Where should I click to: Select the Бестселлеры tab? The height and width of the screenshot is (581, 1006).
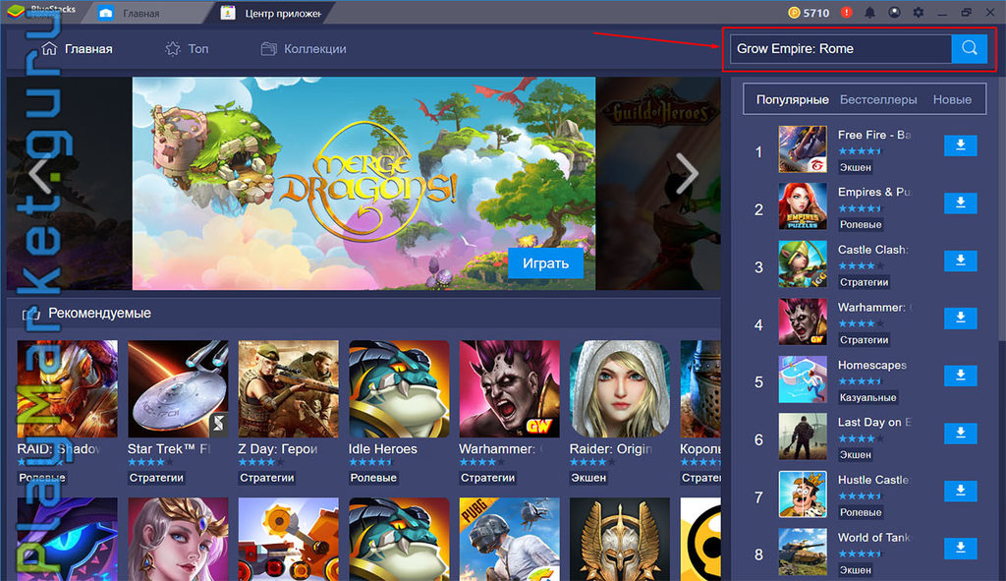click(878, 99)
